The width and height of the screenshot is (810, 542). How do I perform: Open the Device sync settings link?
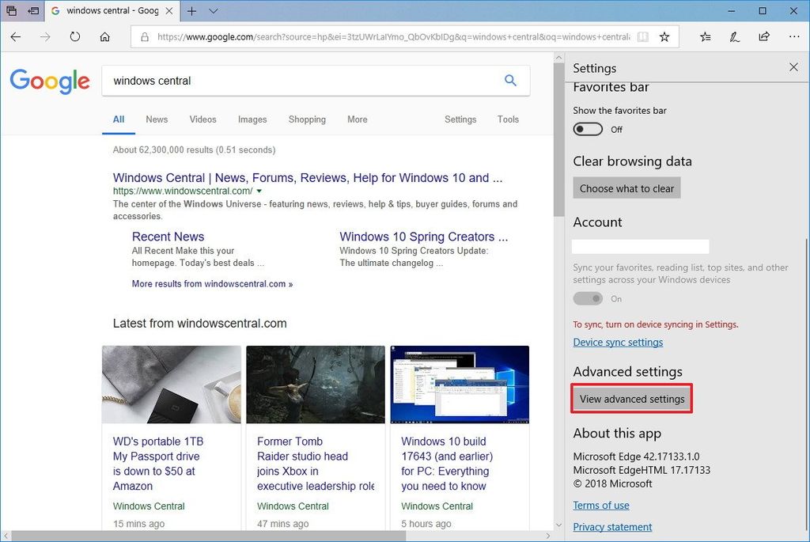618,342
